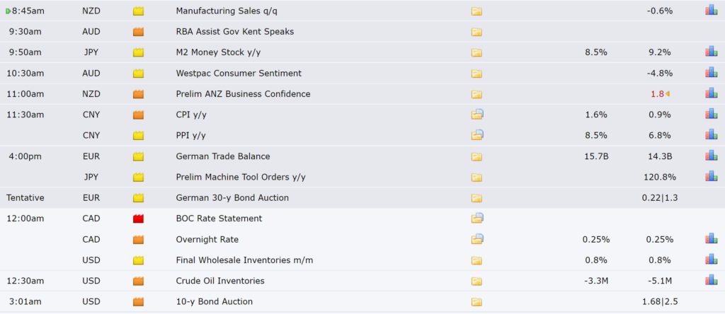This screenshot has height=314, width=725.
Task: Open chart for Manufacturing Sales q/q
Action: click(x=711, y=10)
